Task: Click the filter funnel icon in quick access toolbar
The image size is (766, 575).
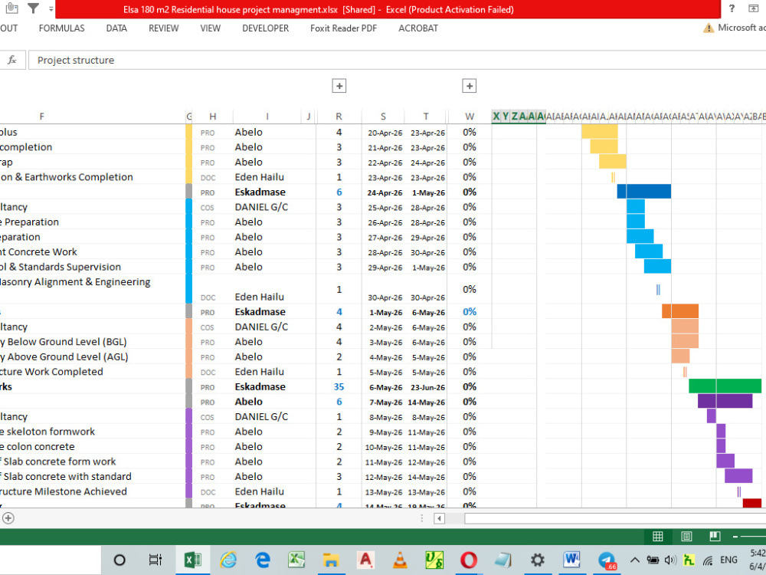Action: click(x=33, y=8)
